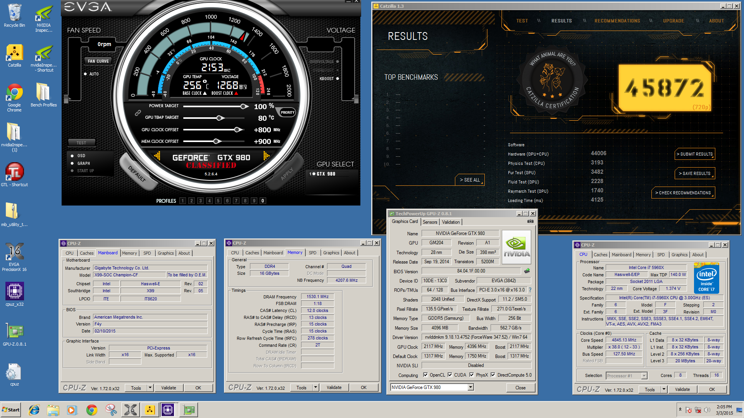Click the taskbar clock showing 2:05 PM
The height and width of the screenshot is (418, 744).
coord(724,410)
